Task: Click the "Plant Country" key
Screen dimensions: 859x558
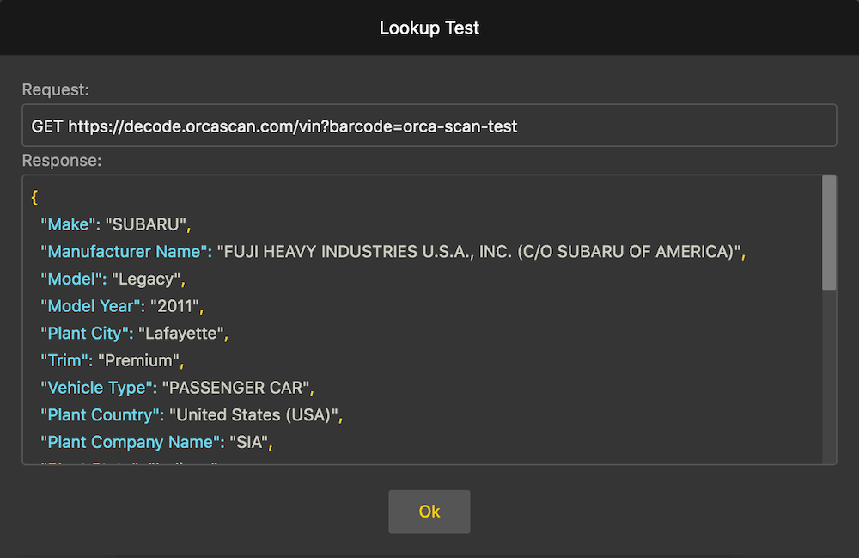Action: pyautogui.click(x=101, y=415)
